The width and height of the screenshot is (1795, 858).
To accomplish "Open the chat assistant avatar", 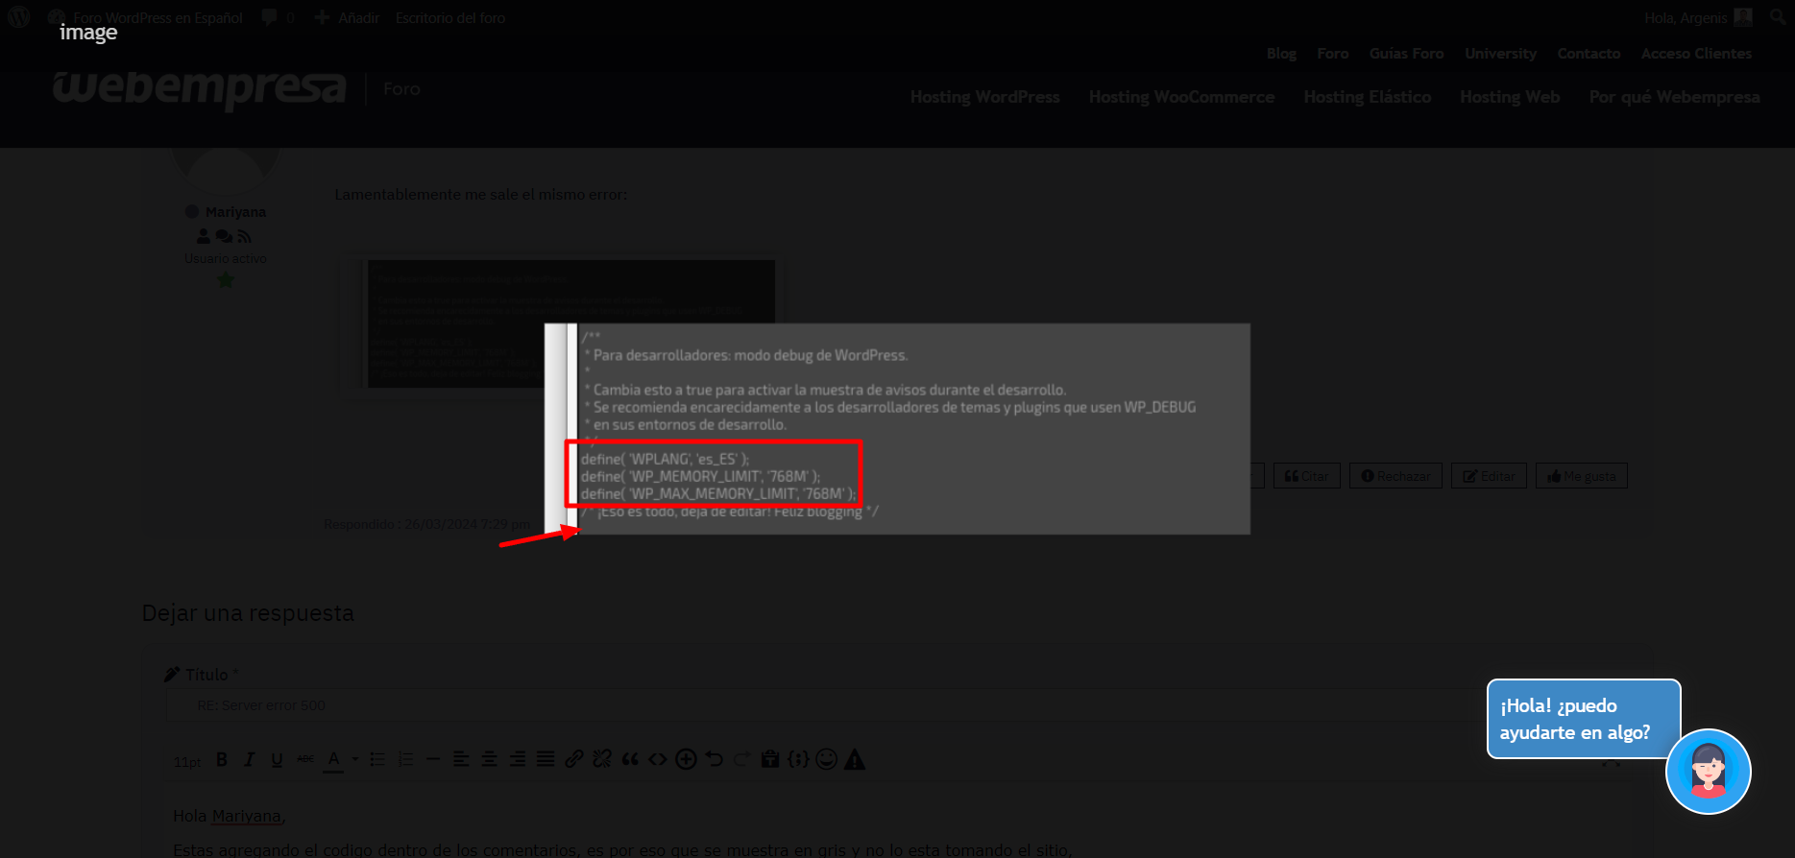I will tap(1709, 772).
